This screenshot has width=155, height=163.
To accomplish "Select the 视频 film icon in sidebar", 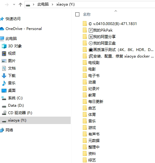I will pyautogui.click(x=4, y=54).
